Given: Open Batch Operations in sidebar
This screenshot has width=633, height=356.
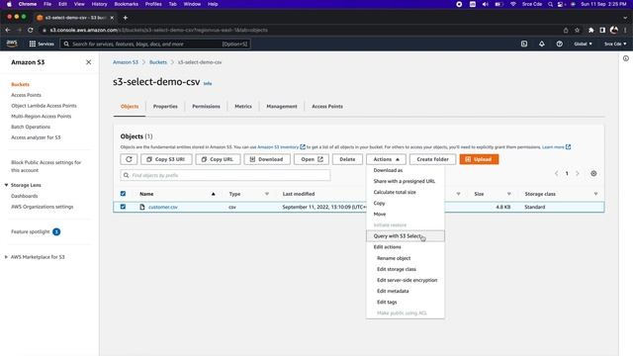Looking at the screenshot, I should tap(31, 127).
